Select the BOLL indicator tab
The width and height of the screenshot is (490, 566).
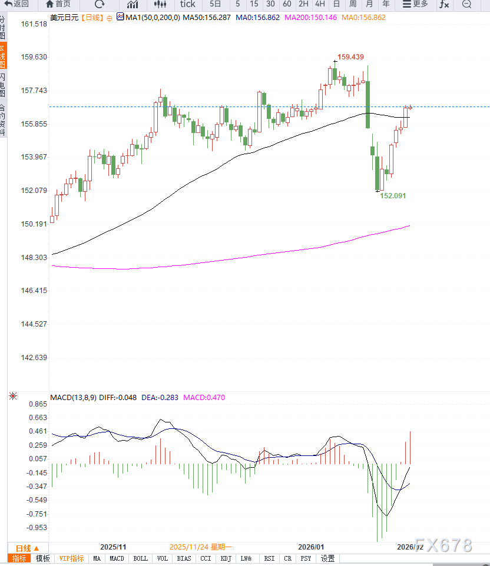tap(140, 558)
